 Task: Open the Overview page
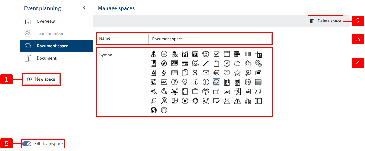[x=46, y=21]
